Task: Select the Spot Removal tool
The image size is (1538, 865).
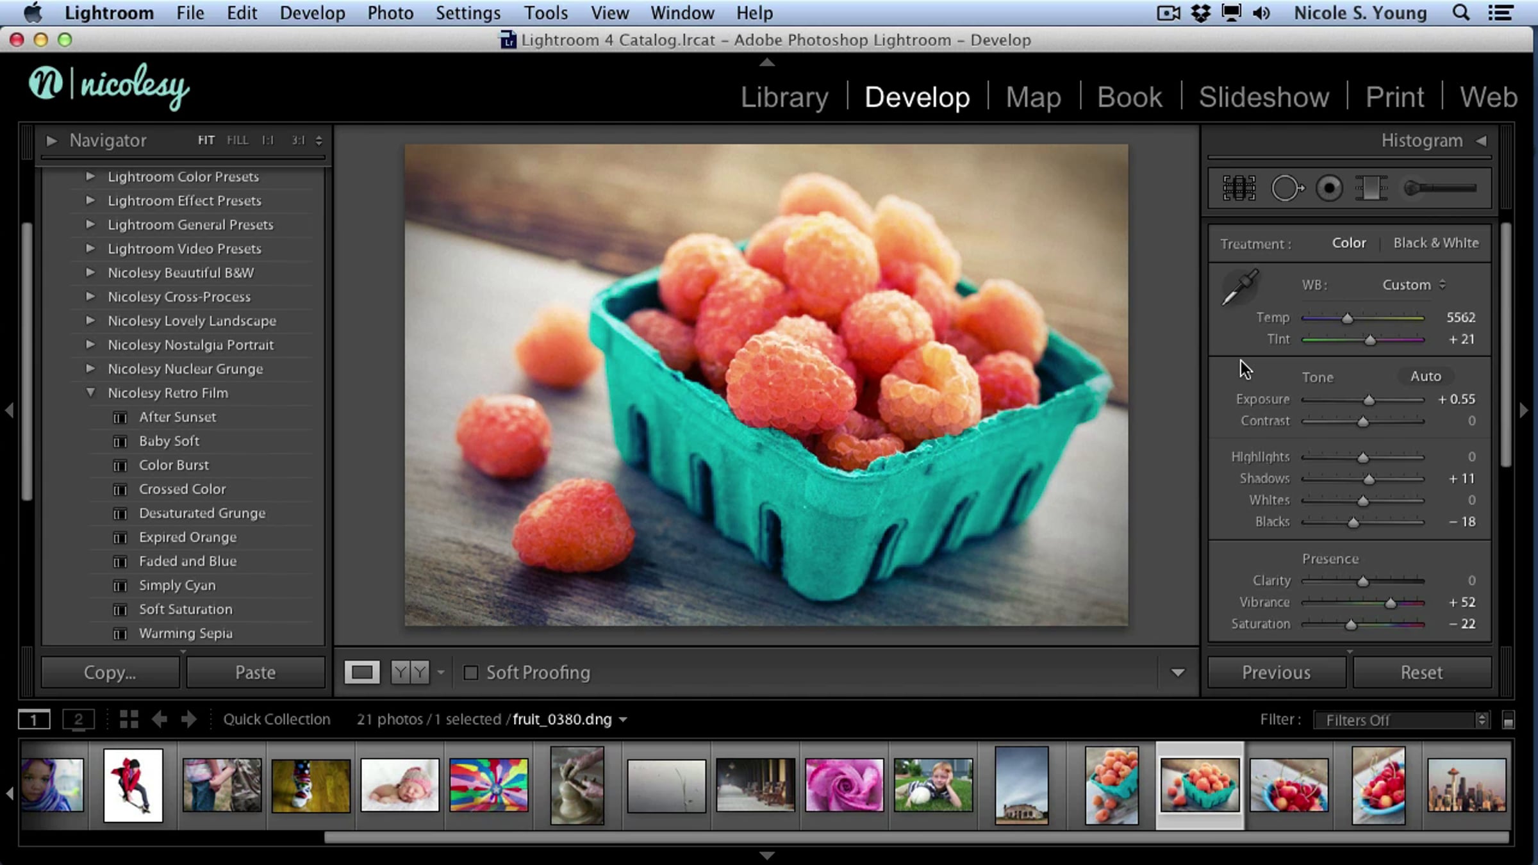Action: 1287,188
